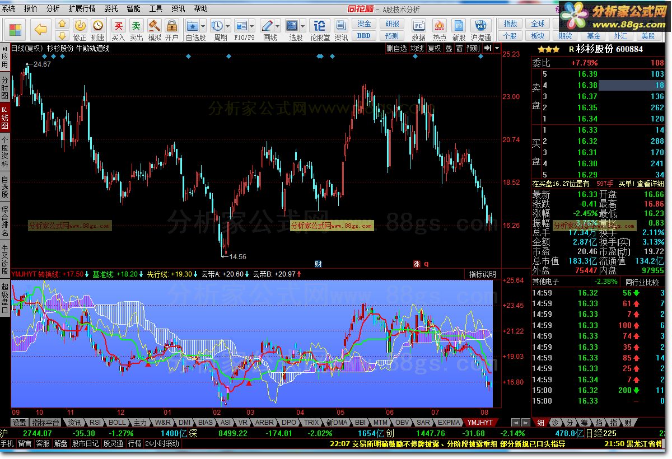Click the 指标说明 link
This screenshot has width=672, height=459.
point(482,274)
